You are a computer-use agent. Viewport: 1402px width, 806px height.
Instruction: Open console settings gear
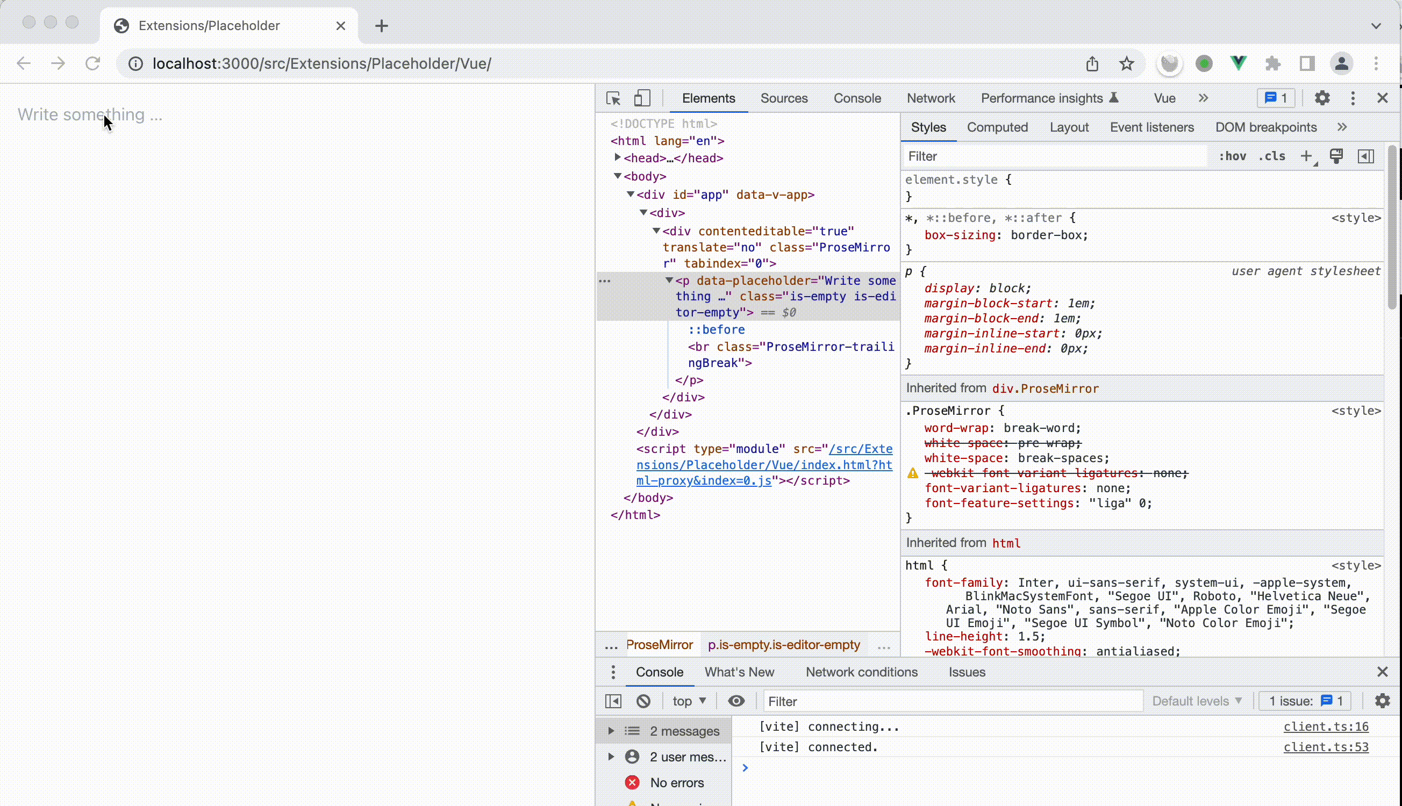(x=1383, y=701)
